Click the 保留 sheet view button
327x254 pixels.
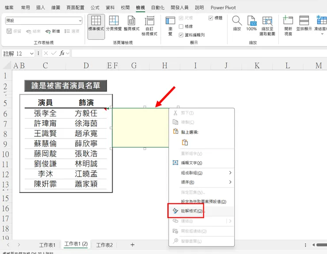pyautogui.click(x=14, y=31)
